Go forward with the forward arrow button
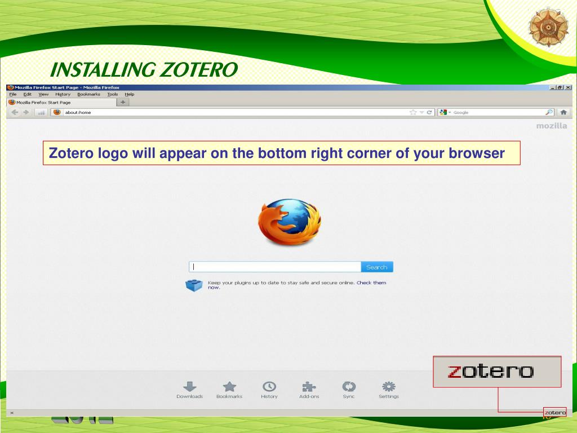Screen dimensions: 577x433 pos(26,112)
